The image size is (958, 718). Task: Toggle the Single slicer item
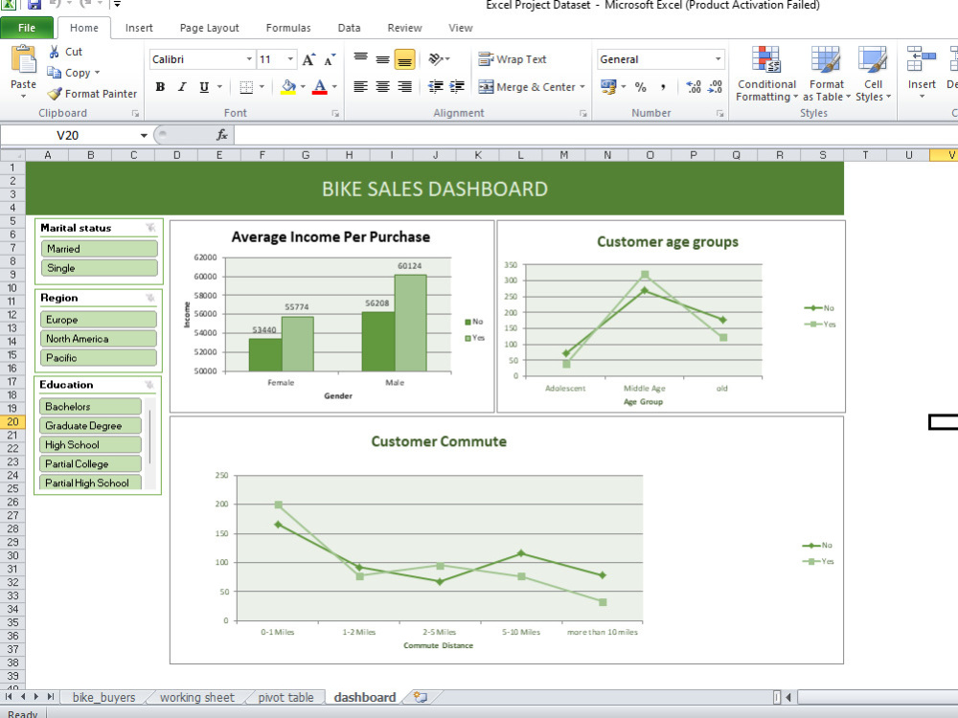pyautogui.click(x=99, y=267)
